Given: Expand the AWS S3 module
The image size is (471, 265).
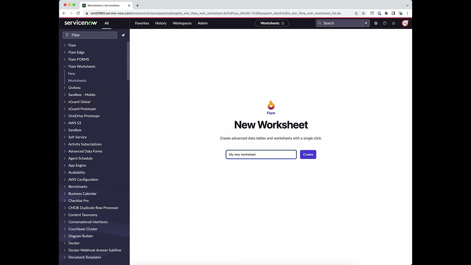Looking at the screenshot, I should 65,123.
